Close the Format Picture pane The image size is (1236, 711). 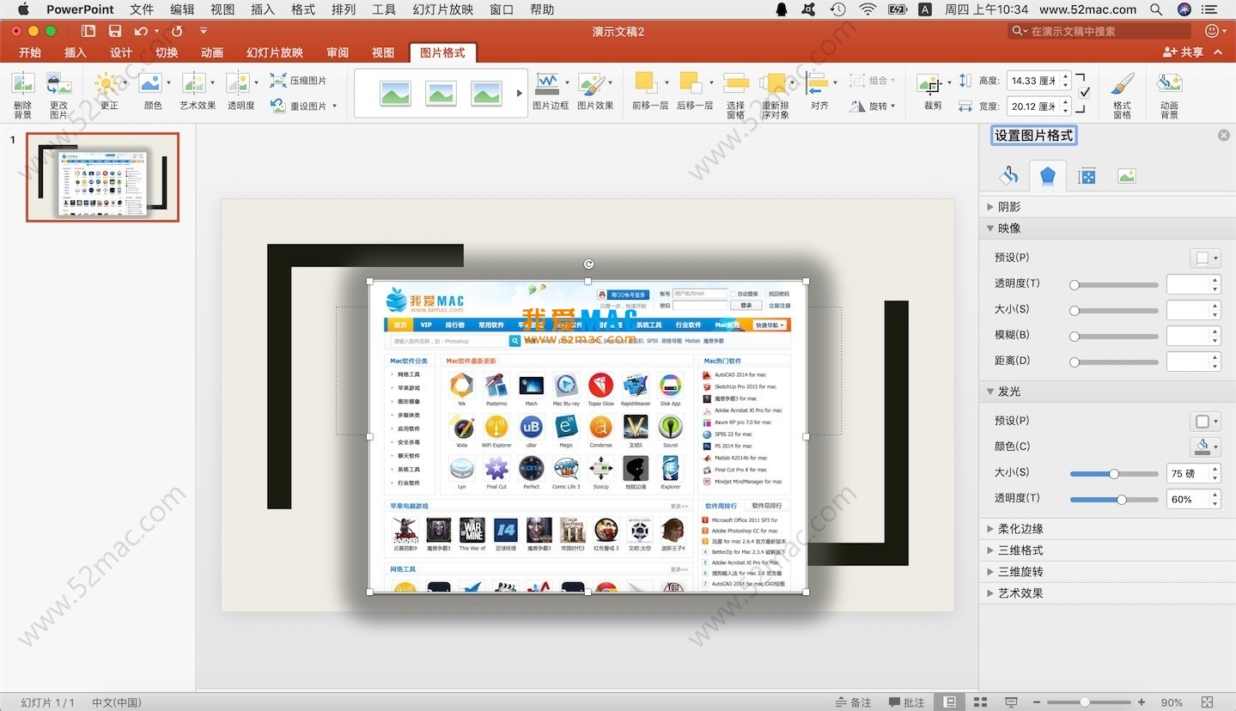[x=1224, y=136]
